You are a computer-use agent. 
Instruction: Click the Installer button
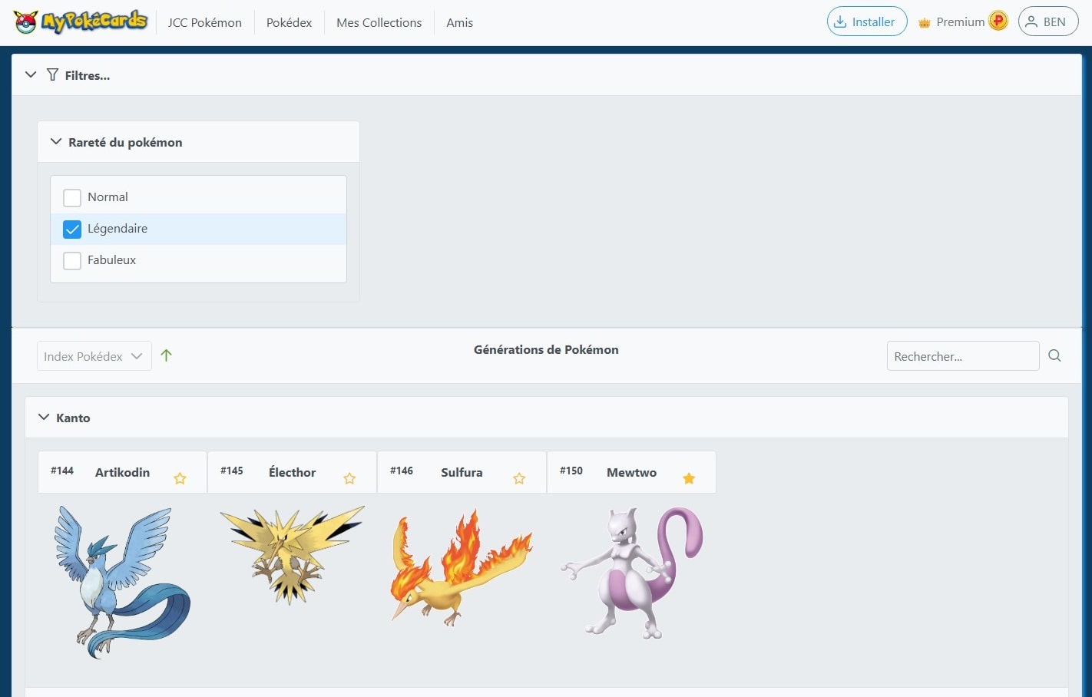(x=866, y=21)
